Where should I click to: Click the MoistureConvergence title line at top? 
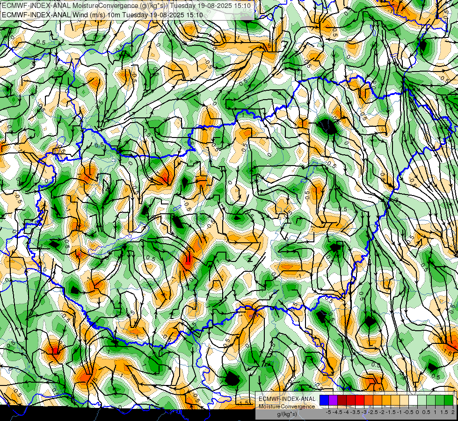click(x=126, y=5)
